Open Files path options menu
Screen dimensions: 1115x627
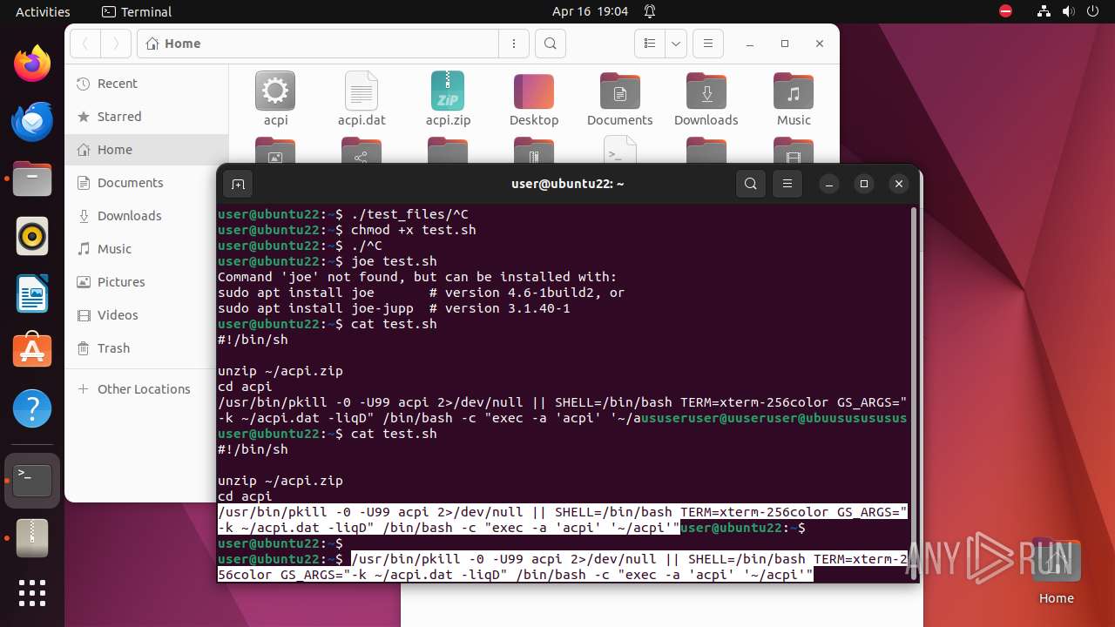[x=514, y=44]
